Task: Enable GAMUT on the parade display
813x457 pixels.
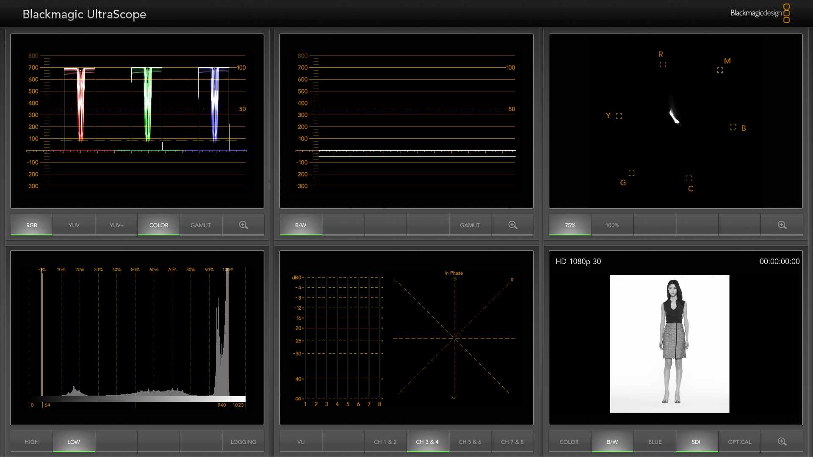Action: (x=201, y=225)
